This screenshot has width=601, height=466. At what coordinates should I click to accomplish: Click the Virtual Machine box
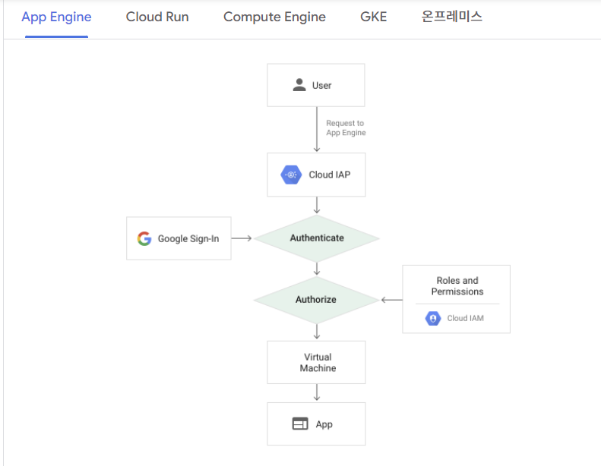[x=316, y=362]
